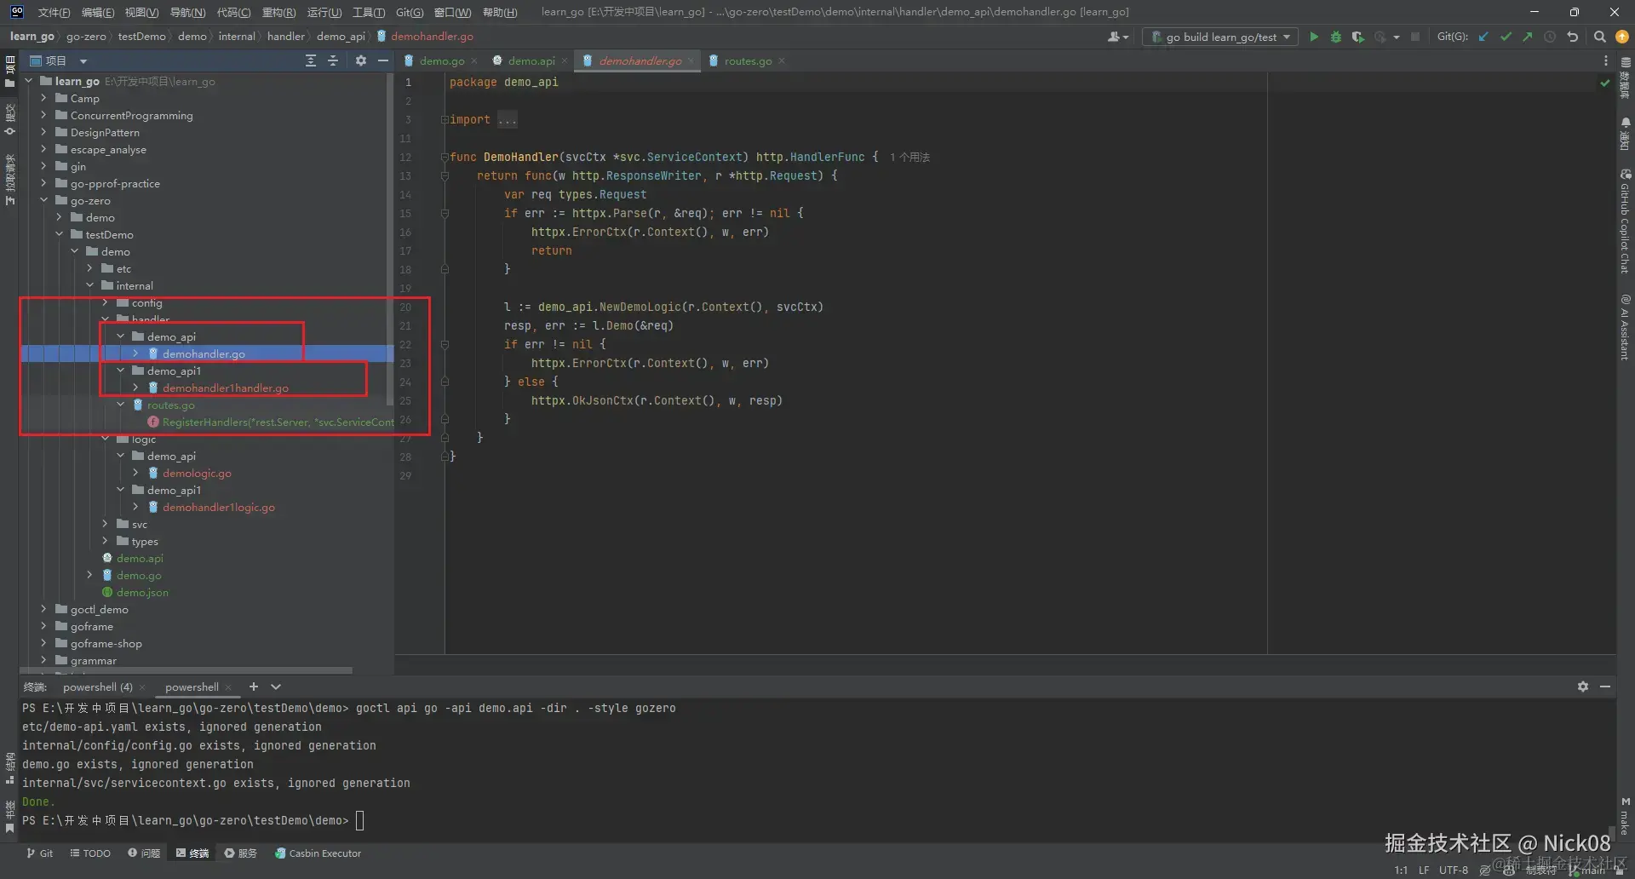Open the search everywhere magnifier icon
The image size is (1635, 879).
point(1599,37)
